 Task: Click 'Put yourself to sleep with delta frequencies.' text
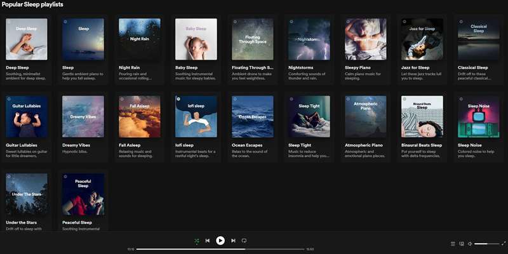(421, 154)
